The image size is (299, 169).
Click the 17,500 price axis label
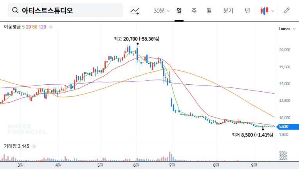285,67
